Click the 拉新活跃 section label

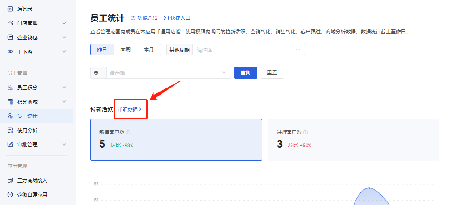[x=102, y=109]
